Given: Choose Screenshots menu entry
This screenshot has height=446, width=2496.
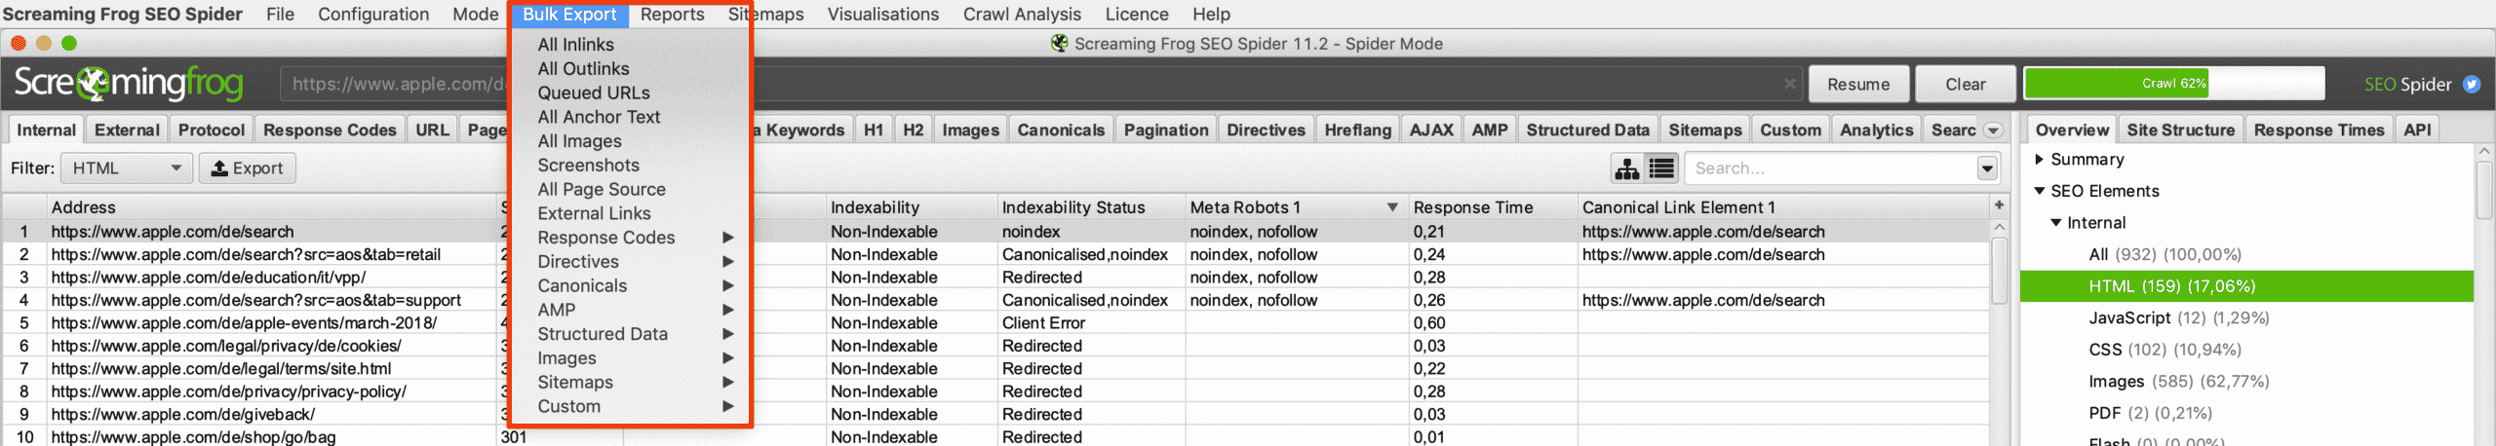Looking at the screenshot, I should [x=588, y=166].
